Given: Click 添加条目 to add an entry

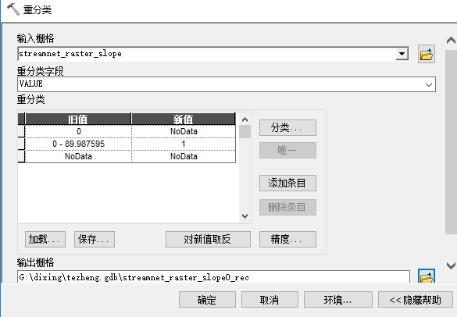Looking at the screenshot, I should pos(287,183).
